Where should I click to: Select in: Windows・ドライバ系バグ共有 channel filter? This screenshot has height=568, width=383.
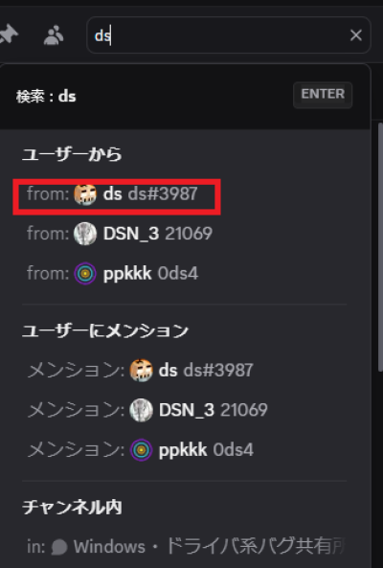click(184, 546)
